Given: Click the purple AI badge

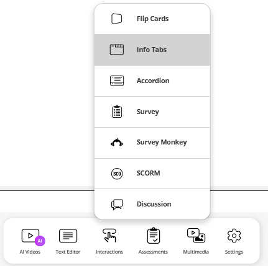Looking at the screenshot, I should coord(40,241).
